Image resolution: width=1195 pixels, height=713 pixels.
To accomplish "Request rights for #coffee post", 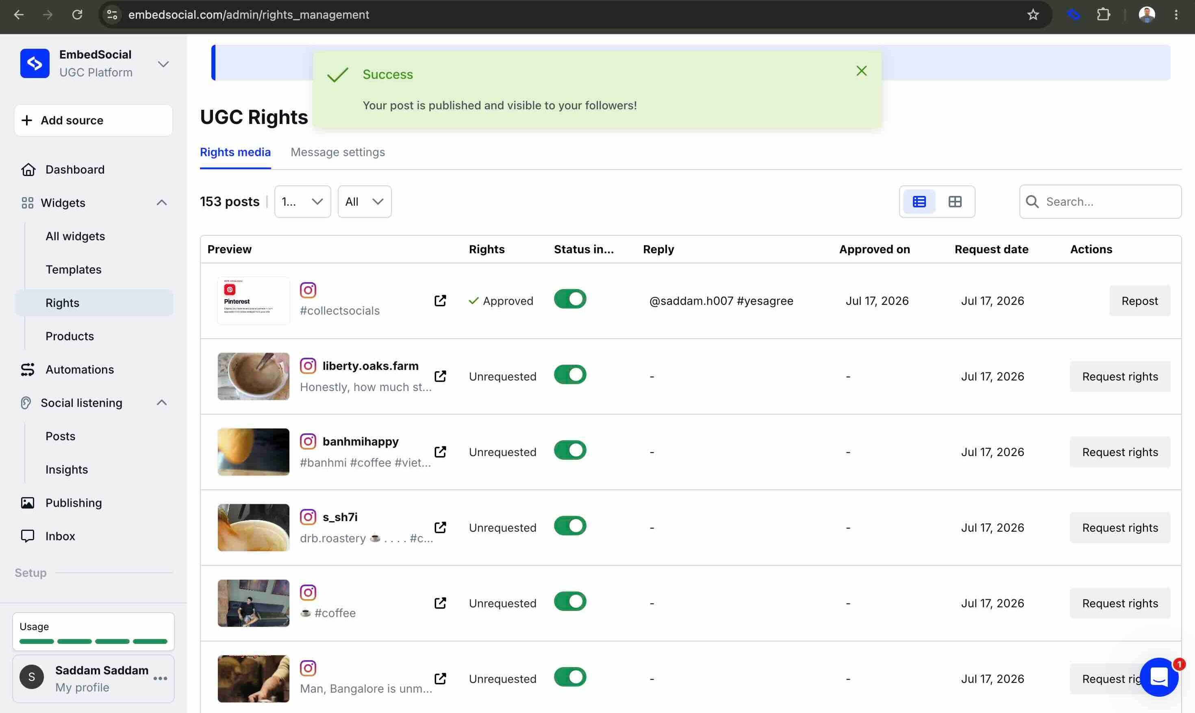I will (x=1119, y=603).
